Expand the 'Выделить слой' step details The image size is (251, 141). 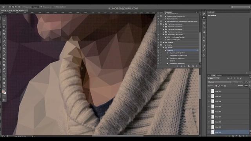tap(167, 53)
